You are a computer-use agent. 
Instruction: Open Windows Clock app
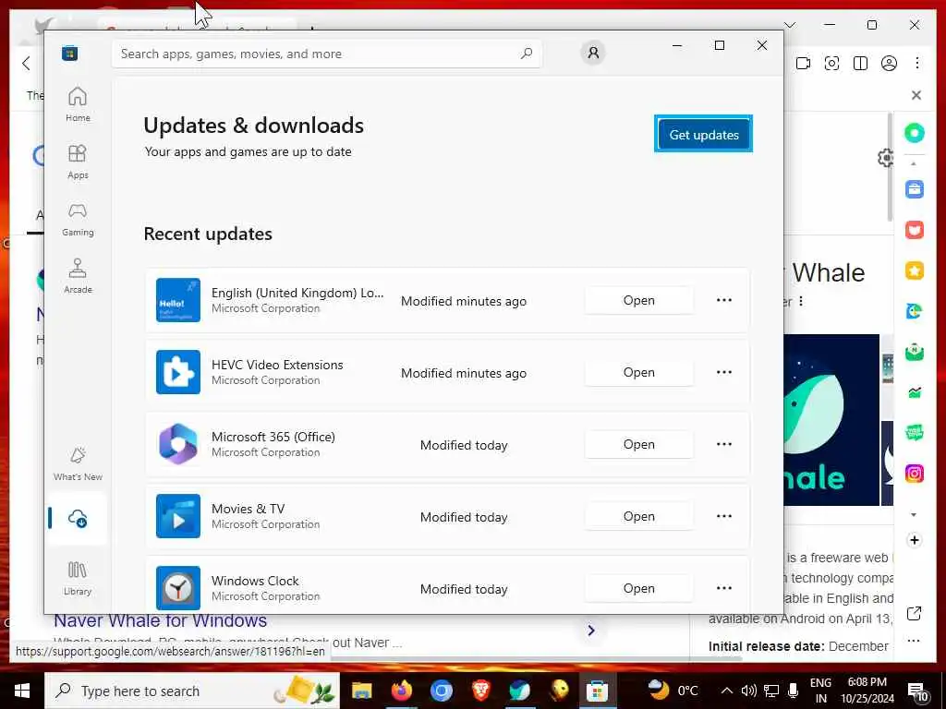pos(638,588)
